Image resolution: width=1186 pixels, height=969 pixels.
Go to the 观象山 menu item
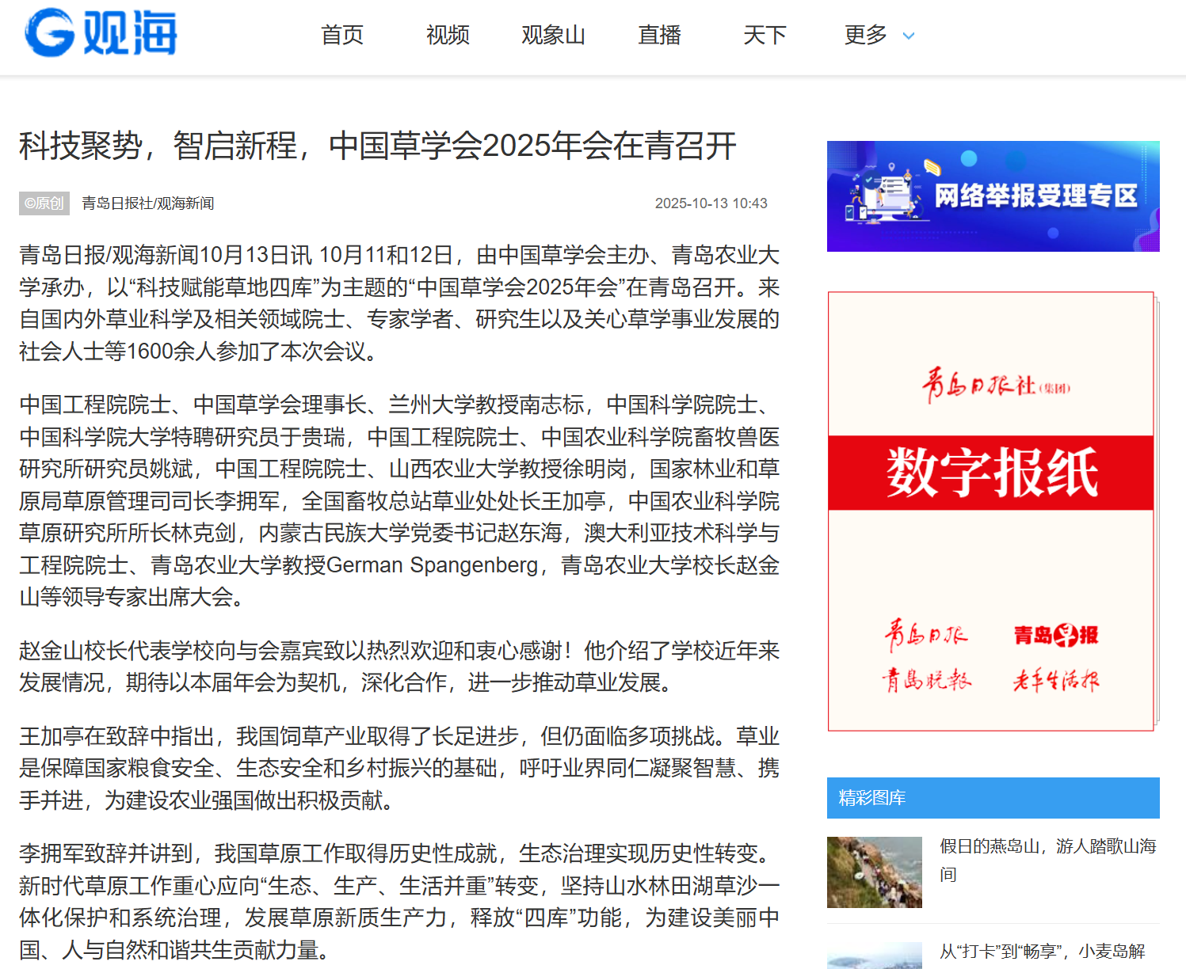[x=553, y=35]
